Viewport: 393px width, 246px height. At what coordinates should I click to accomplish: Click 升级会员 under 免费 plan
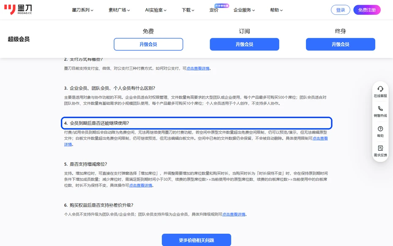[x=148, y=44]
